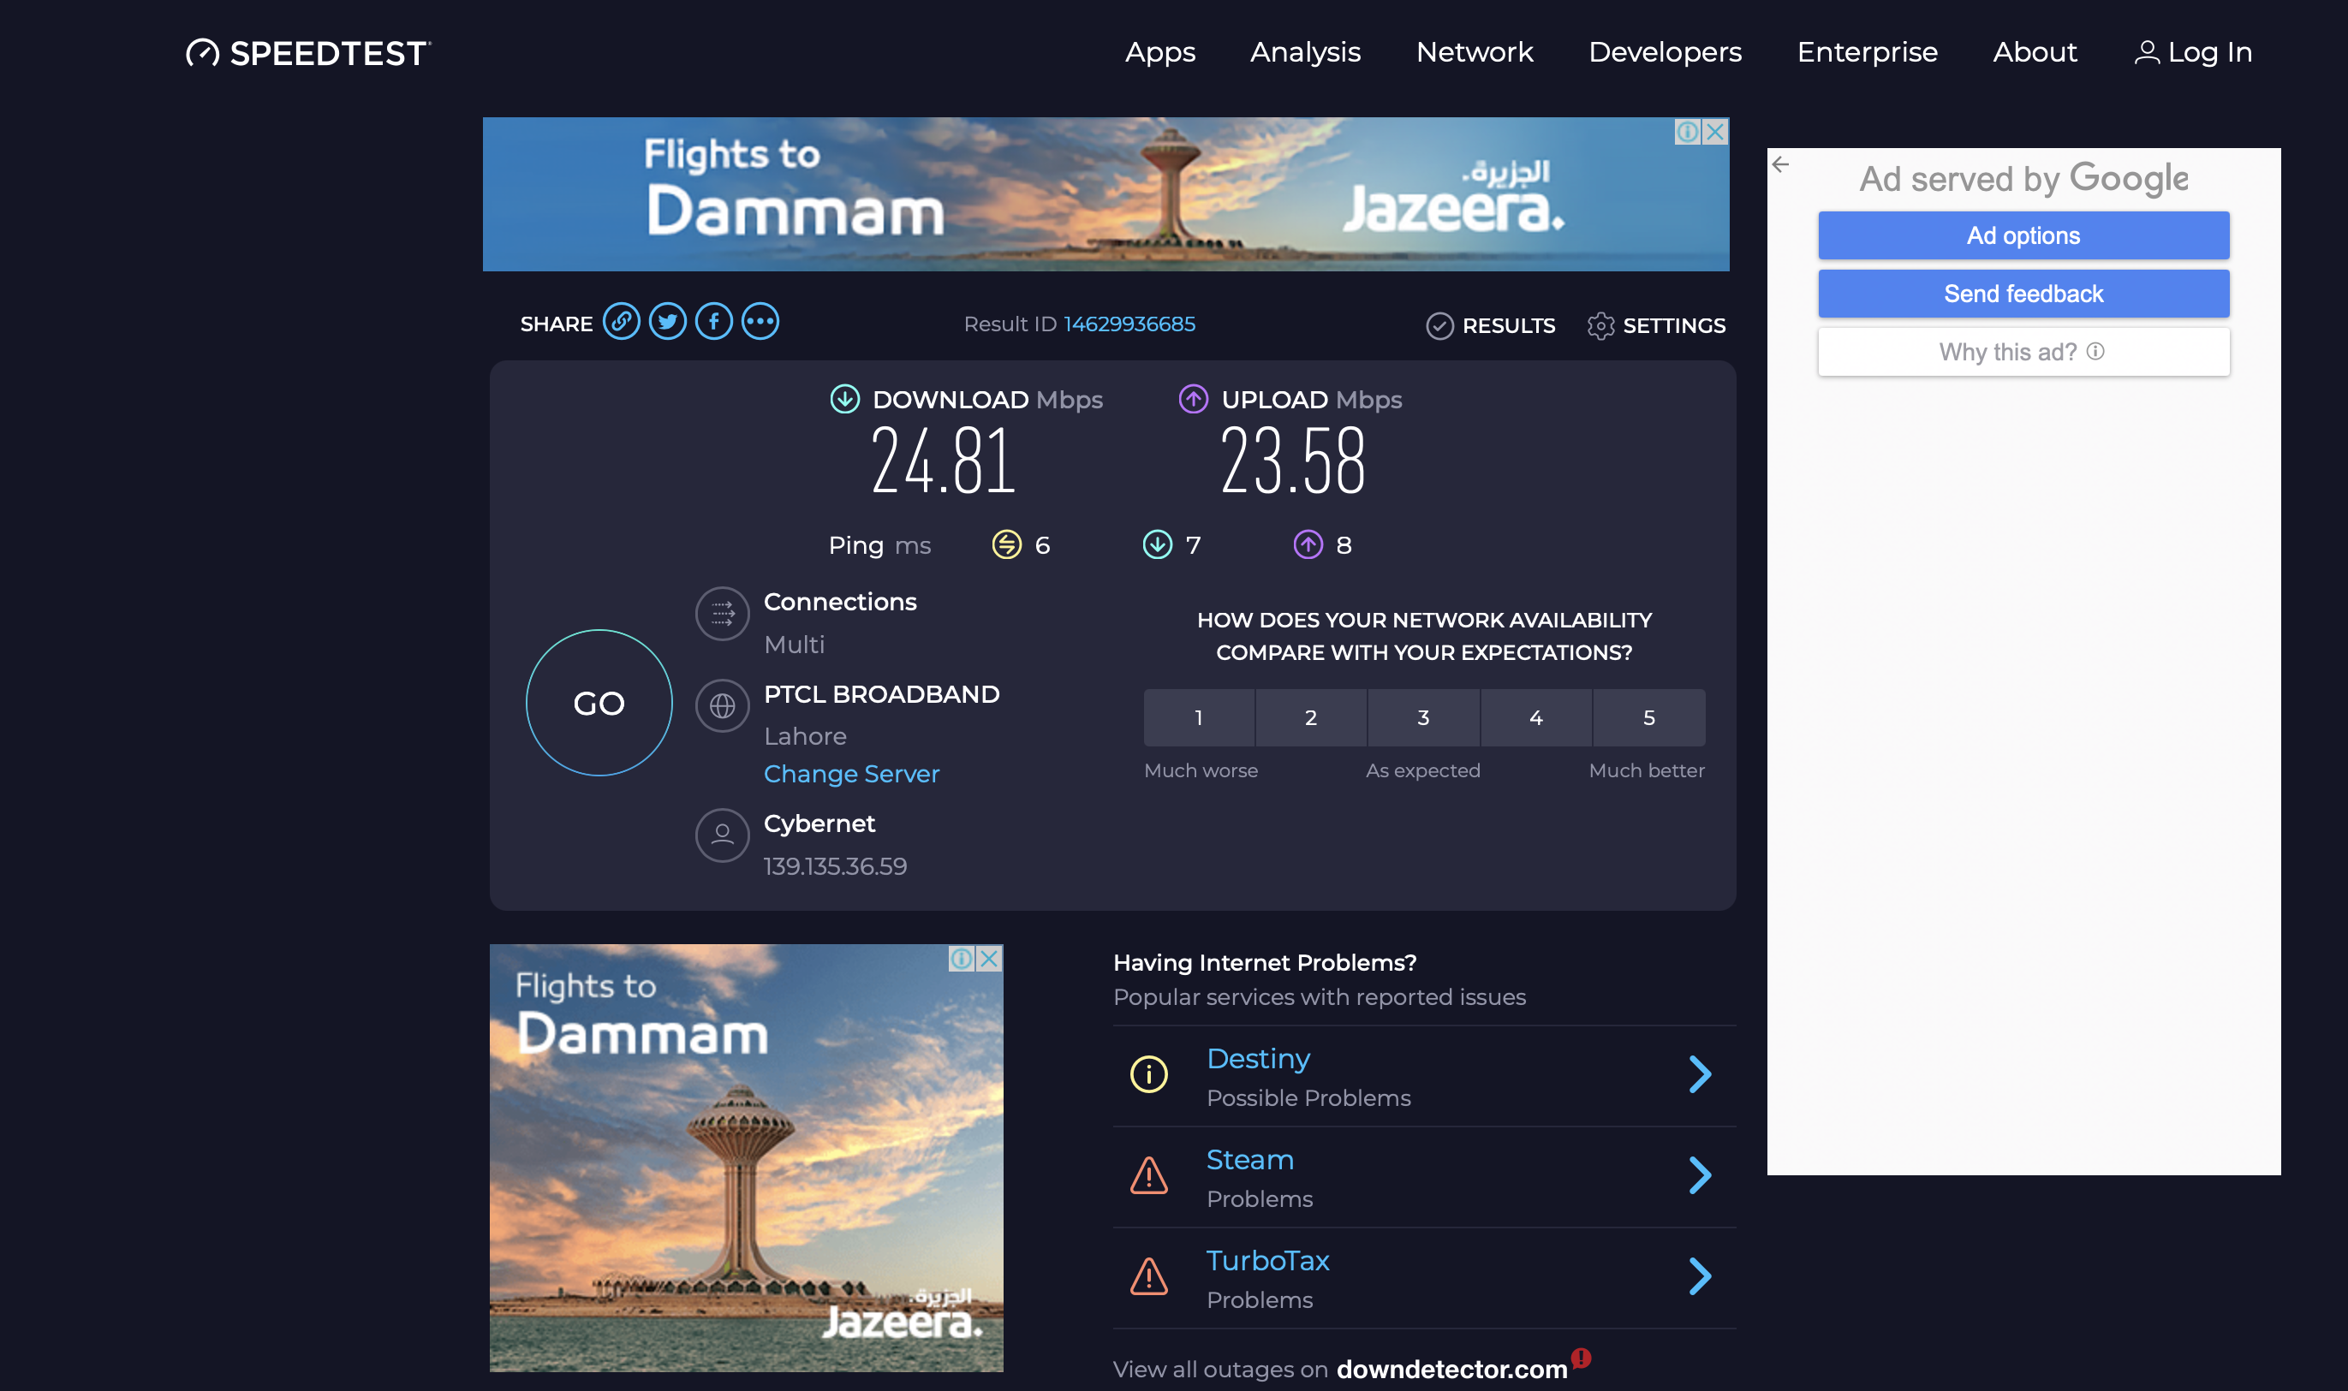This screenshot has height=1391, width=2348.
Task: Click the Ad options button
Action: 2023,235
